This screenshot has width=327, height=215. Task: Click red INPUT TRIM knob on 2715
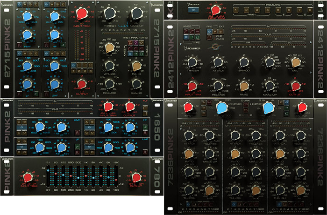82,13
